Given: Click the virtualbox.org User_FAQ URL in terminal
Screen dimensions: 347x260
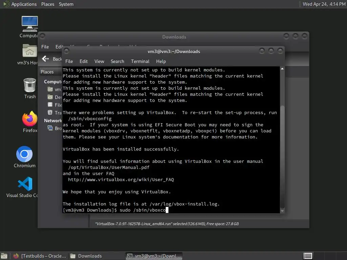Looking at the screenshot, I should (121, 179).
